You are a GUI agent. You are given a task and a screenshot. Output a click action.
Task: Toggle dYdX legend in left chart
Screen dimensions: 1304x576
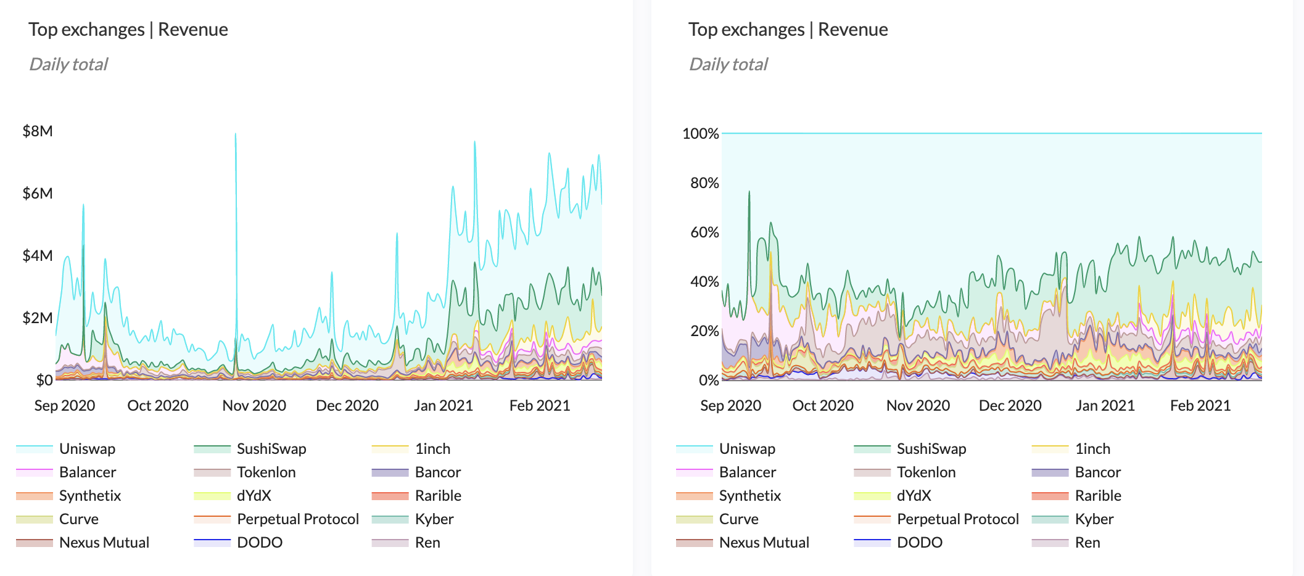[233, 496]
